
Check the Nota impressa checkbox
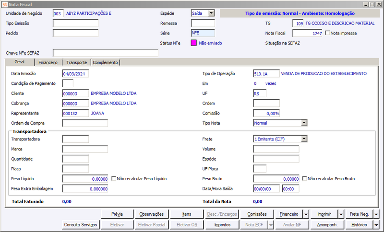[327, 33]
